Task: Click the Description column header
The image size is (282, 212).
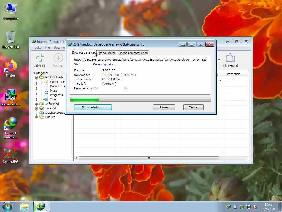Action: coord(236,74)
